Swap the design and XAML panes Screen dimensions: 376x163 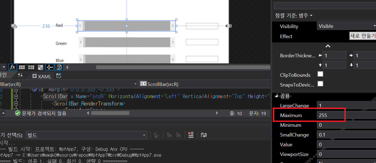20,75
